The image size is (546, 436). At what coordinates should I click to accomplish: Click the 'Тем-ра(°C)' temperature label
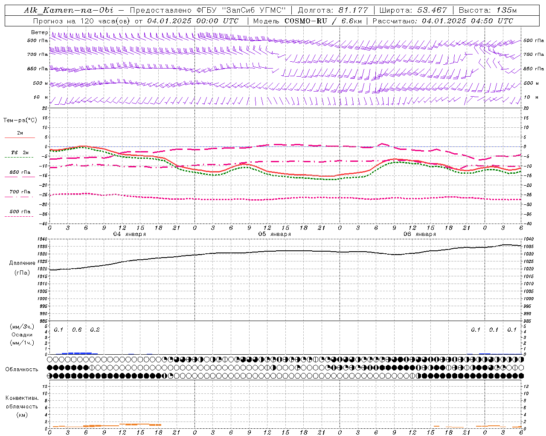[x=20, y=120]
